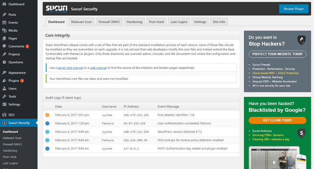This screenshot has height=169, width=314.
Task: Open Hardening submenu item in sidebar
Action: pyautogui.click(x=10, y=151)
